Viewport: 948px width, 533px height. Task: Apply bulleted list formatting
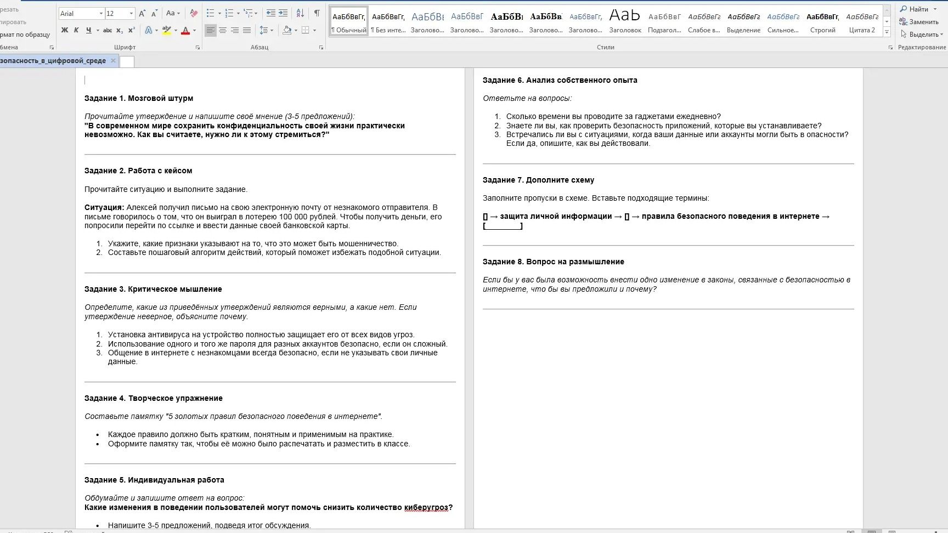click(210, 13)
